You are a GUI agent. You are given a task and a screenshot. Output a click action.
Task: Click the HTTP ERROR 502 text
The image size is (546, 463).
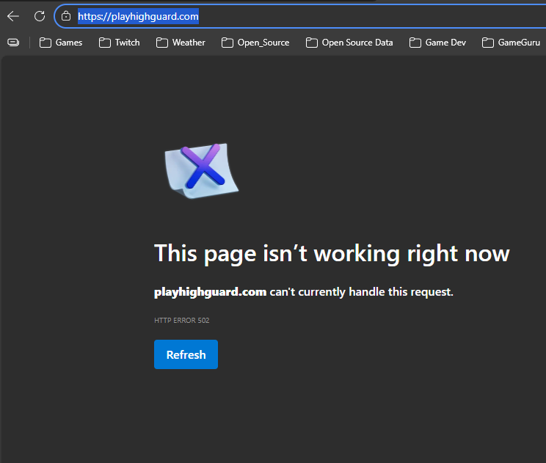coord(182,320)
